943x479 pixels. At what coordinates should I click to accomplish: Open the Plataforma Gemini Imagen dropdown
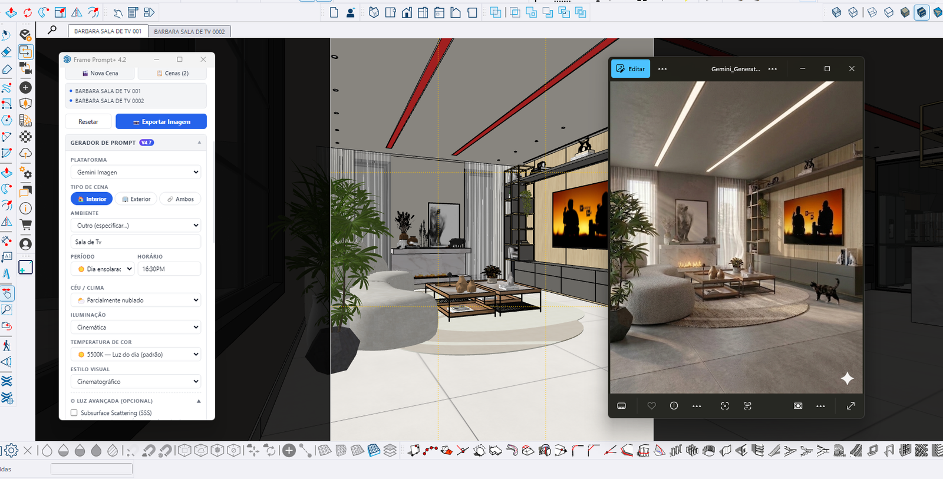pyautogui.click(x=136, y=172)
